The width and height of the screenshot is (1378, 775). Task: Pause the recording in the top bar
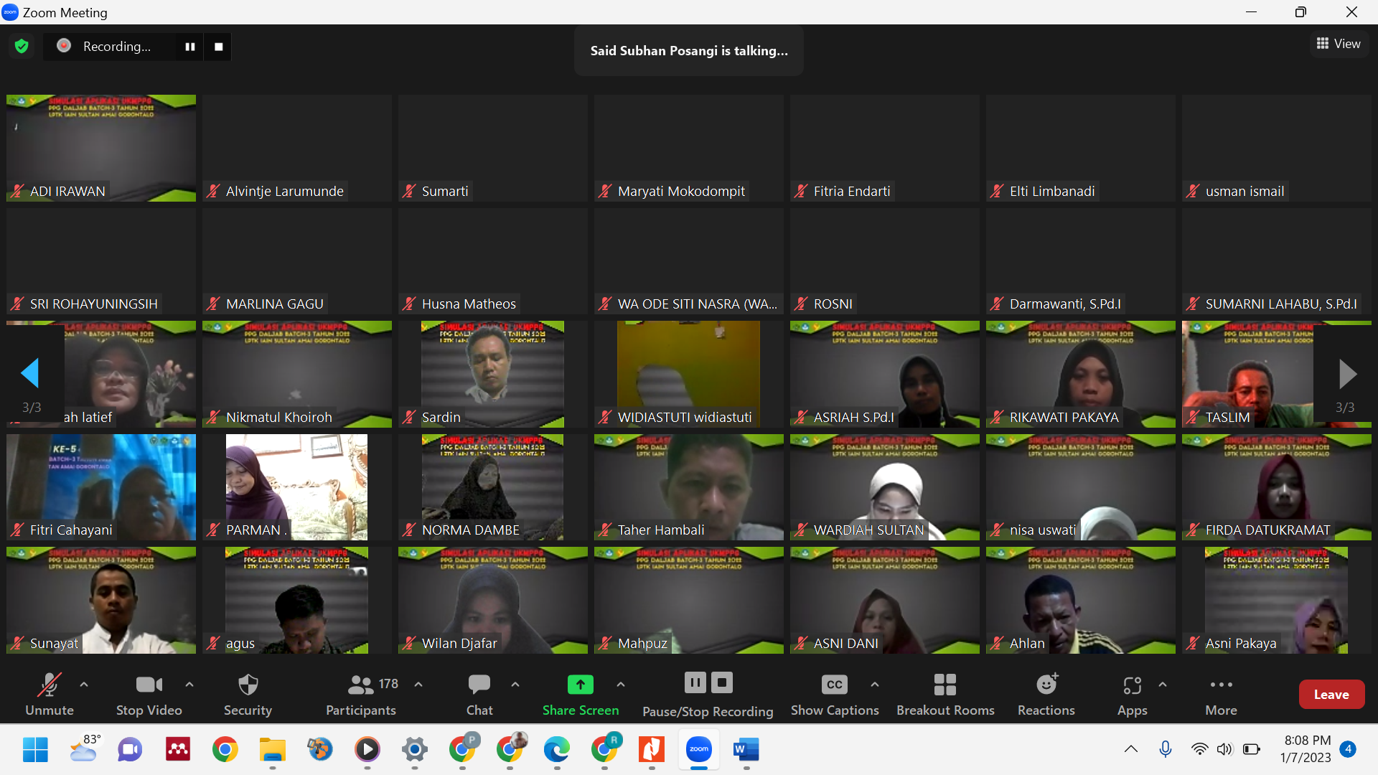(x=190, y=47)
